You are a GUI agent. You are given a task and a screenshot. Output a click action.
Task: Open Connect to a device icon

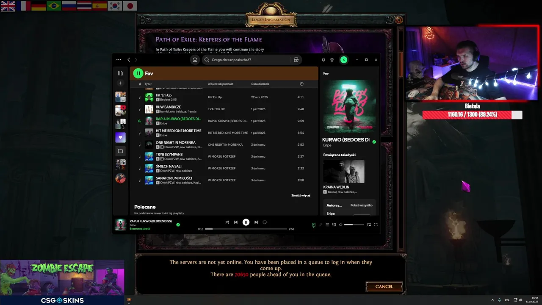[334, 225]
